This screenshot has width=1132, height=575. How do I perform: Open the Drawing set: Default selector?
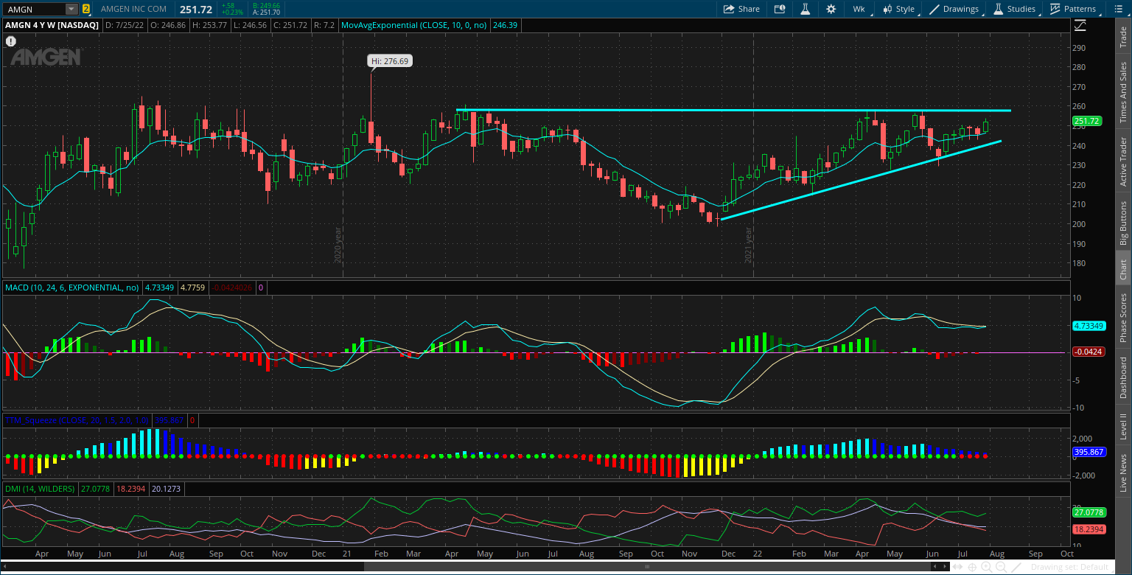1069,567
